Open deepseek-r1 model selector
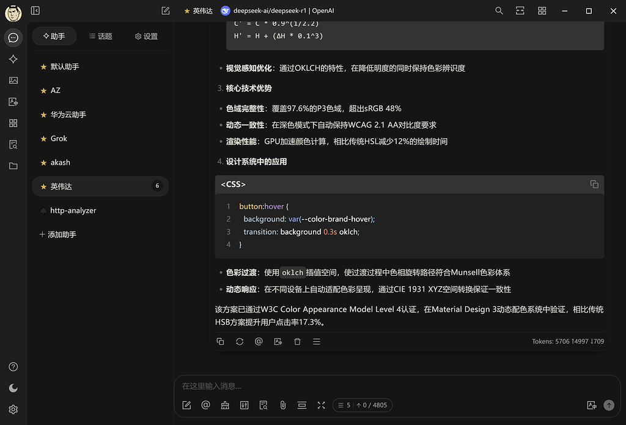The width and height of the screenshot is (626, 425). click(278, 11)
